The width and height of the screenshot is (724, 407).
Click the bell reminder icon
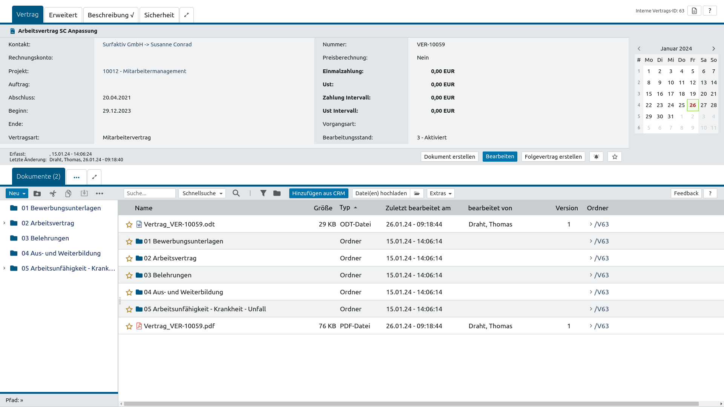tap(596, 157)
